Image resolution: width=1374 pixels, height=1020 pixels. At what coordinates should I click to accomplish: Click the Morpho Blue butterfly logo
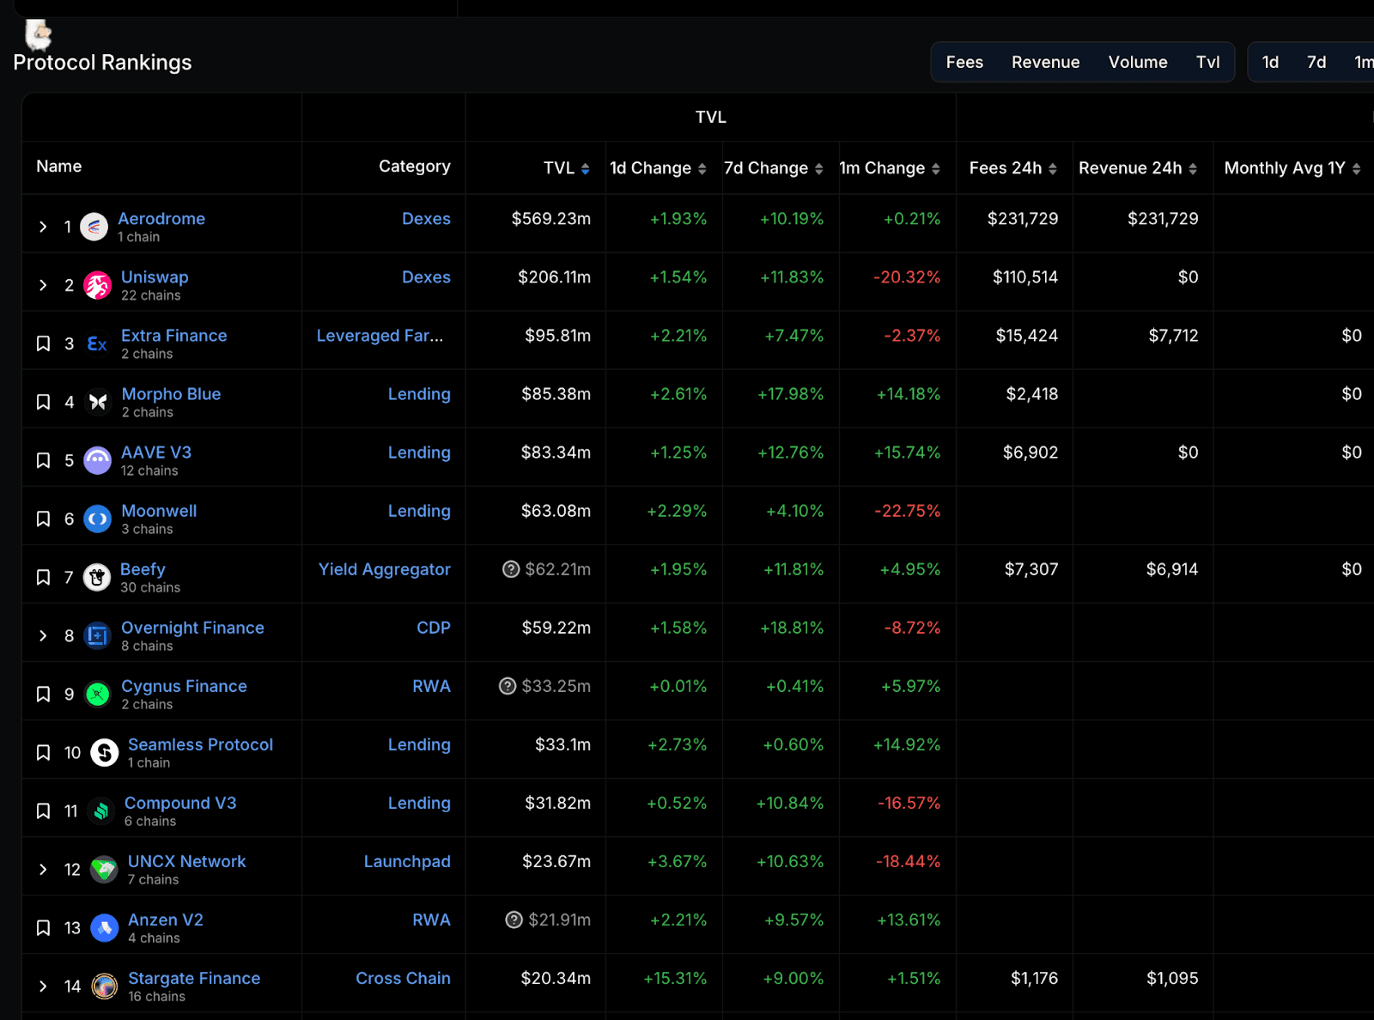[98, 402]
